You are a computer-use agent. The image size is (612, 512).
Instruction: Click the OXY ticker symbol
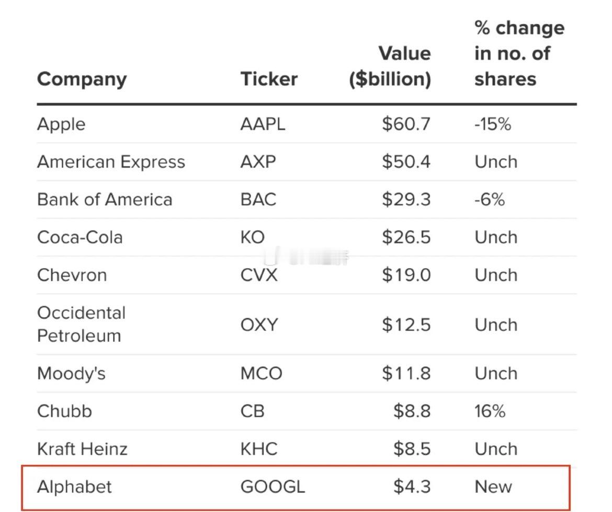(259, 324)
